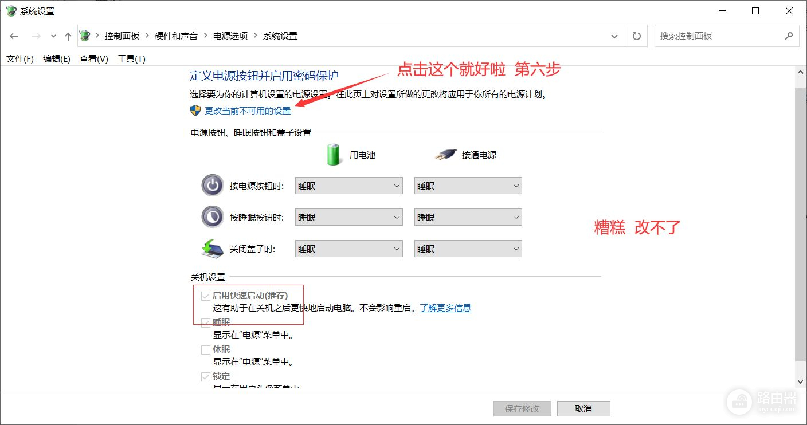
Task: Click the back navigation arrow
Action: pos(14,36)
